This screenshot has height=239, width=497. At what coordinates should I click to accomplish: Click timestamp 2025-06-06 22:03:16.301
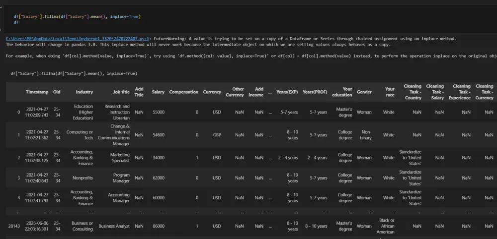[37, 226]
